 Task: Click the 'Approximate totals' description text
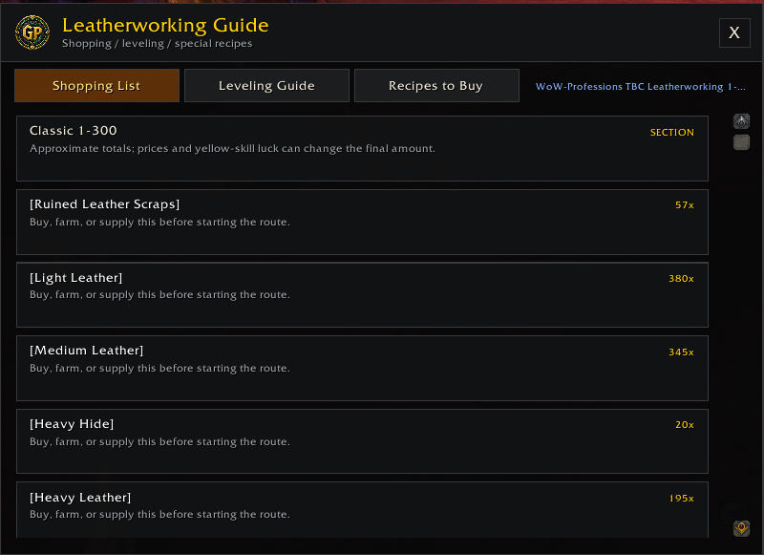[x=232, y=149]
